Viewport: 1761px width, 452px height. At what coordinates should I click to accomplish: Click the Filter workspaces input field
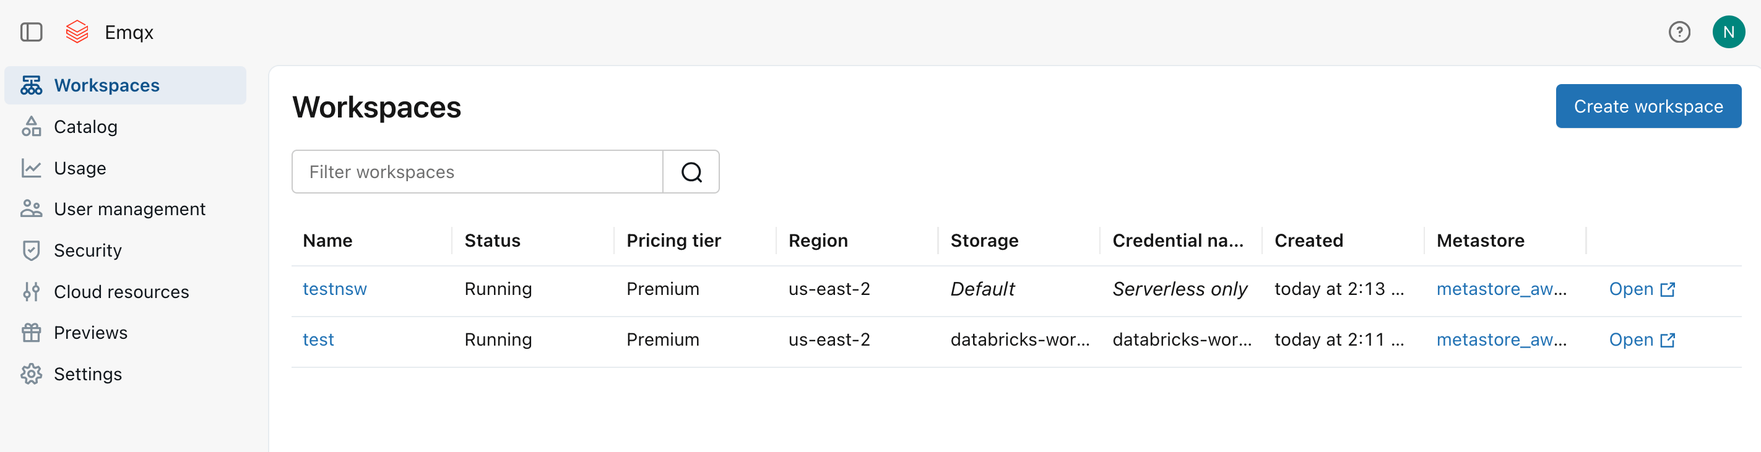477,171
